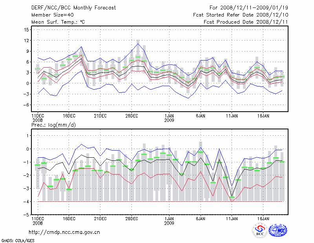Click 26DEC tick label under temperature chart
Image resolution: width=314 pixels, height=243 pixels.
click(131, 116)
